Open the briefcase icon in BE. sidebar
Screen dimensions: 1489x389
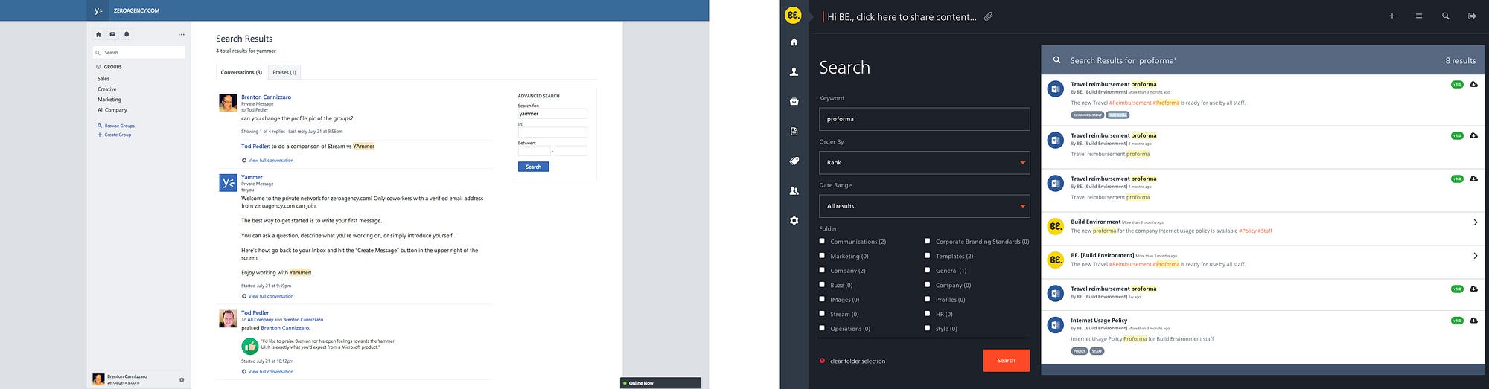click(794, 102)
